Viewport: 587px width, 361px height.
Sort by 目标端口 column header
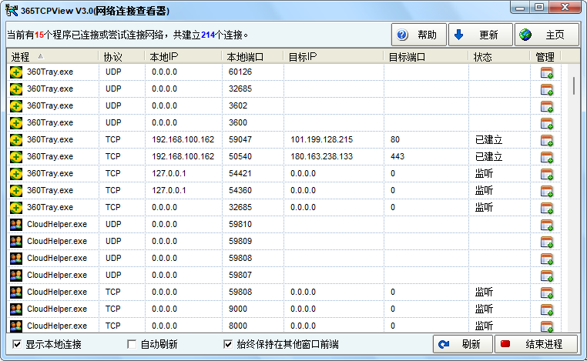coord(426,56)
